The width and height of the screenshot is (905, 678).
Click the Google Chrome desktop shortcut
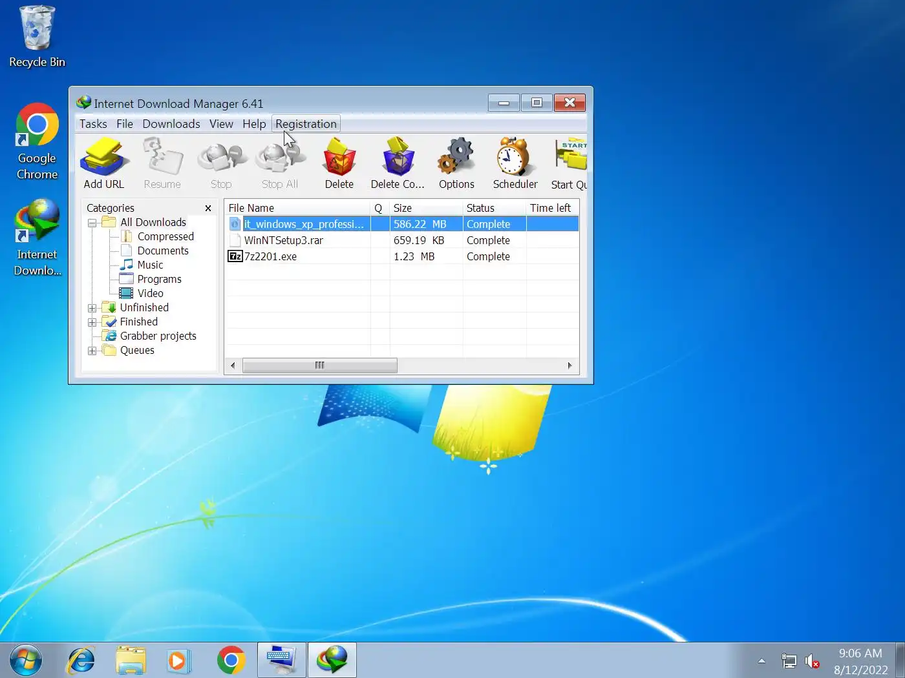pos(37,141)
